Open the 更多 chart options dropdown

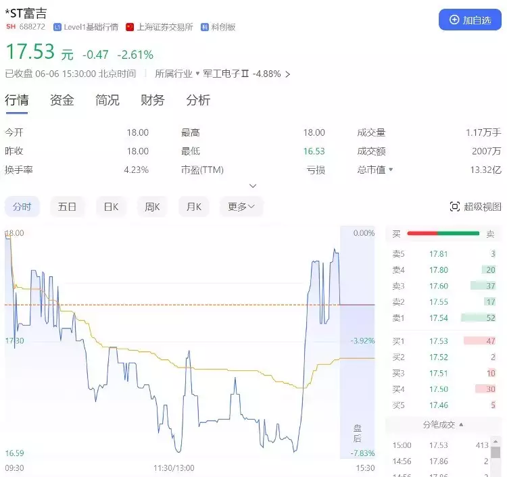[241, 207]
